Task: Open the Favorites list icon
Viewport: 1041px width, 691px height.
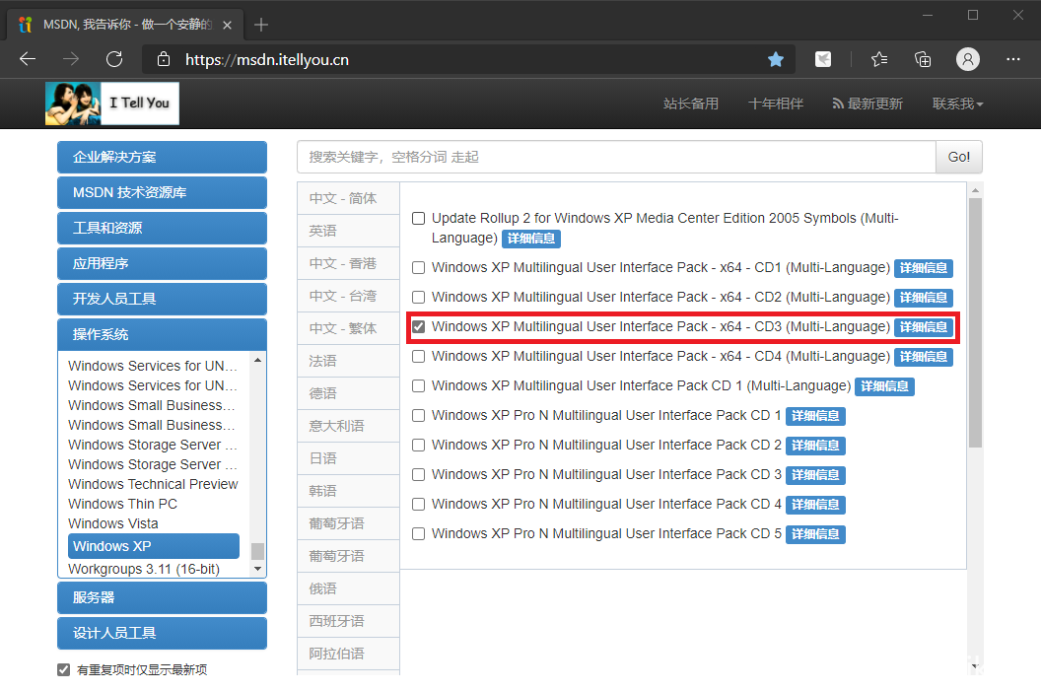Action: (879, 60)
